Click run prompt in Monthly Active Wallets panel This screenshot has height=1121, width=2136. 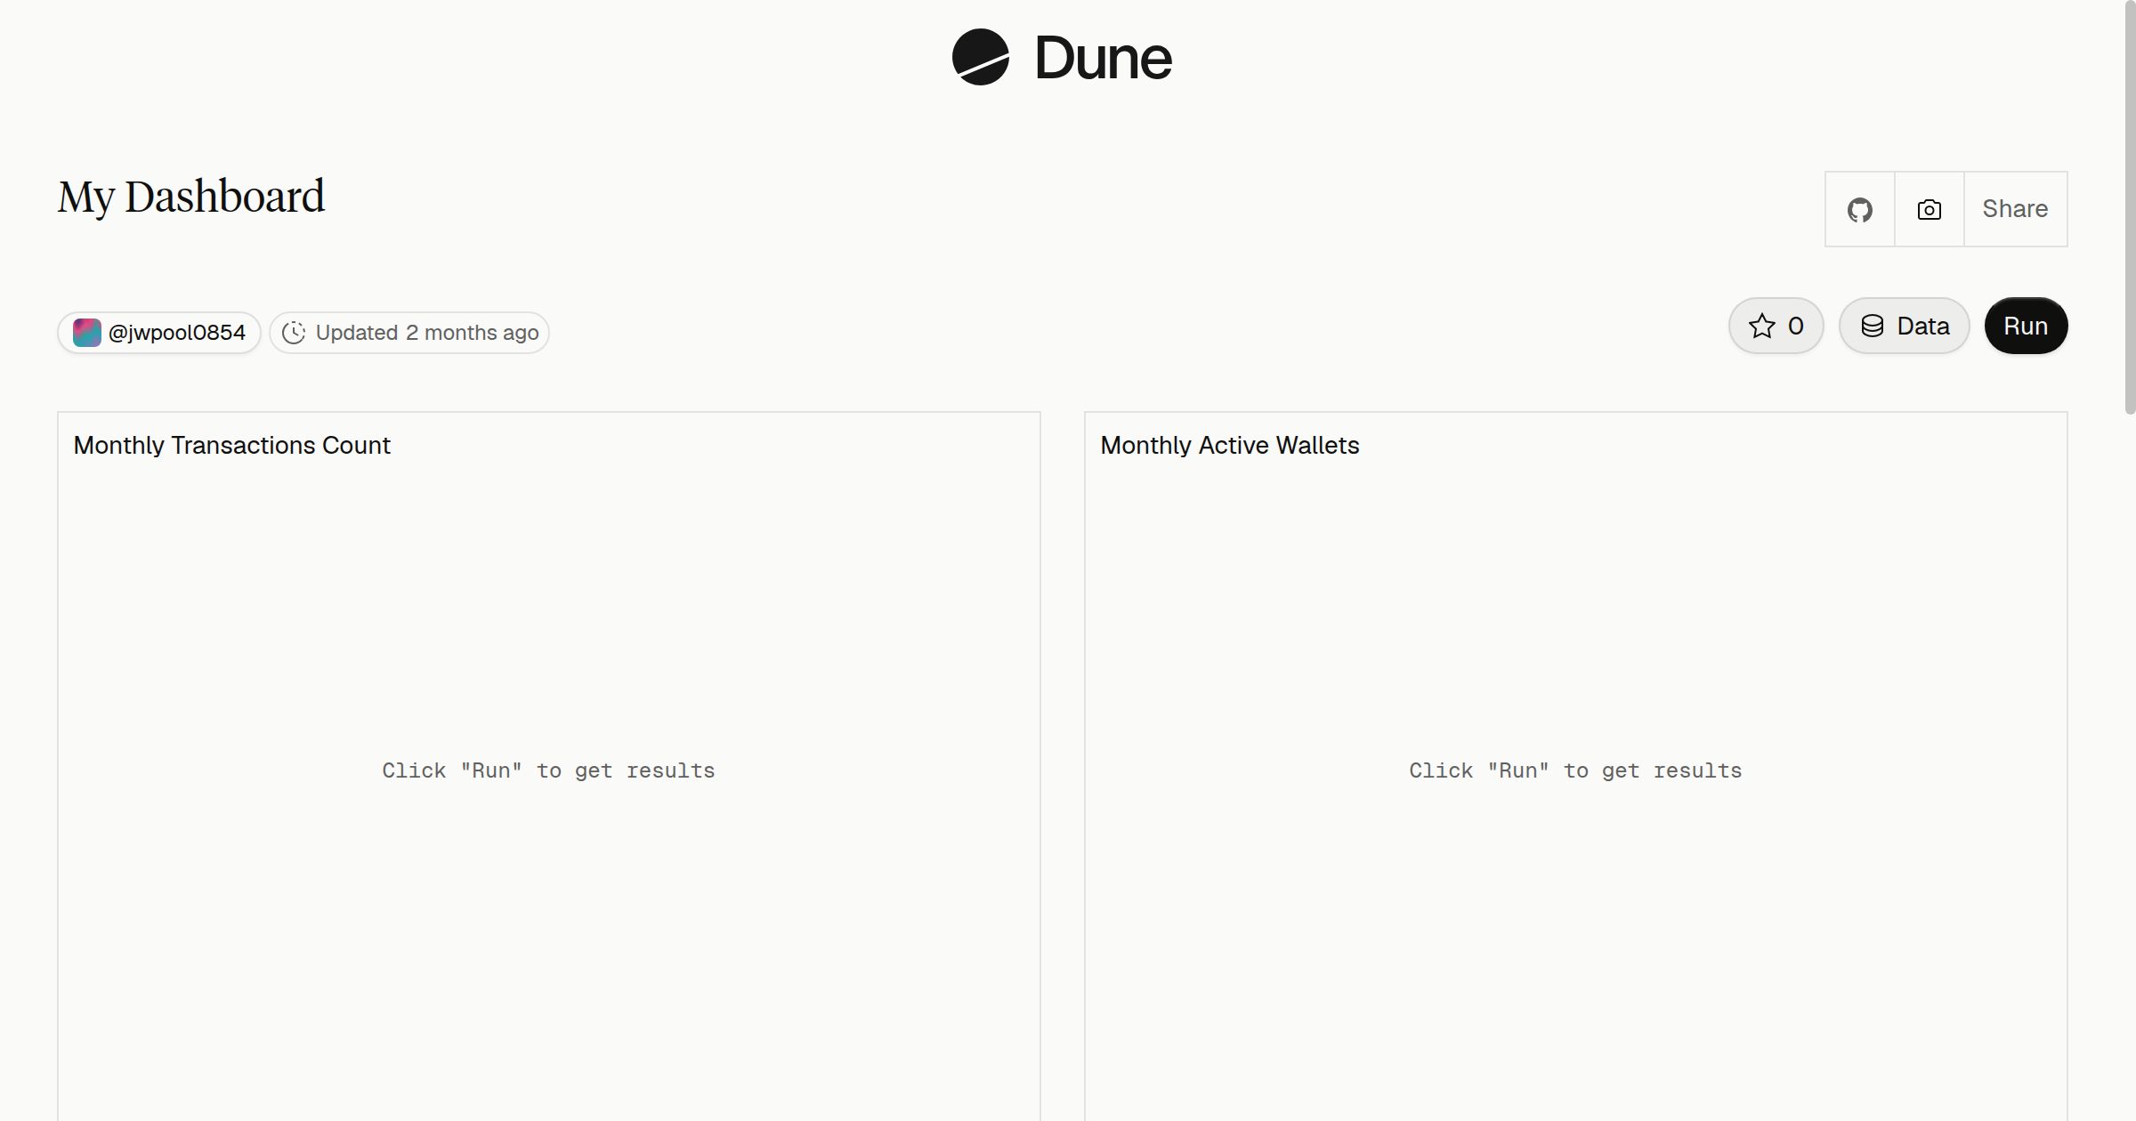[x=1575, y=770]
